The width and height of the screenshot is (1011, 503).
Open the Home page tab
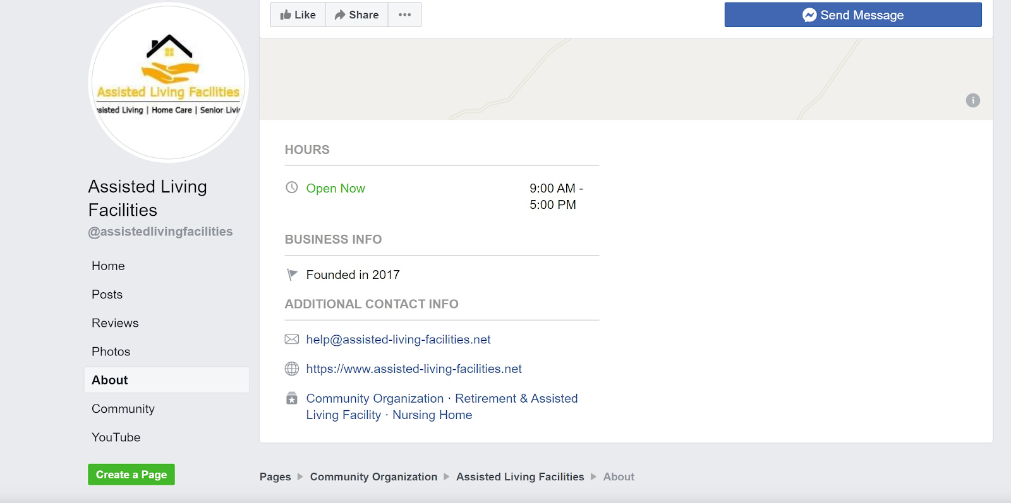click(x=108, y=266)
